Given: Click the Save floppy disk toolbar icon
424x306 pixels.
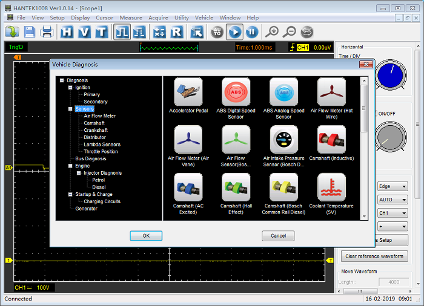Looking at the screenshot, I should coord(29,32).
